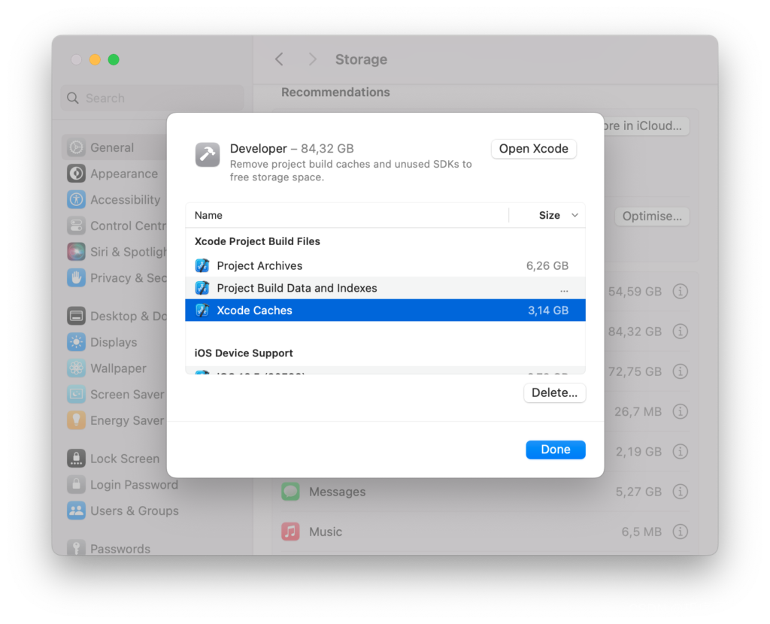Click the info icon next to 84,32 GB
Image resolution: width=770 pixels, height=624 pixels.
pos(680,332)
